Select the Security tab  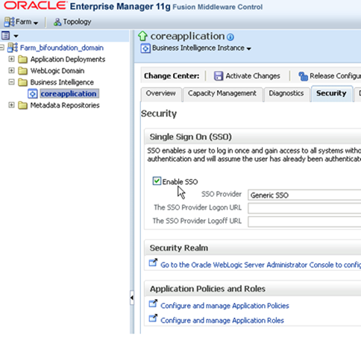click(x=331, y=94)
